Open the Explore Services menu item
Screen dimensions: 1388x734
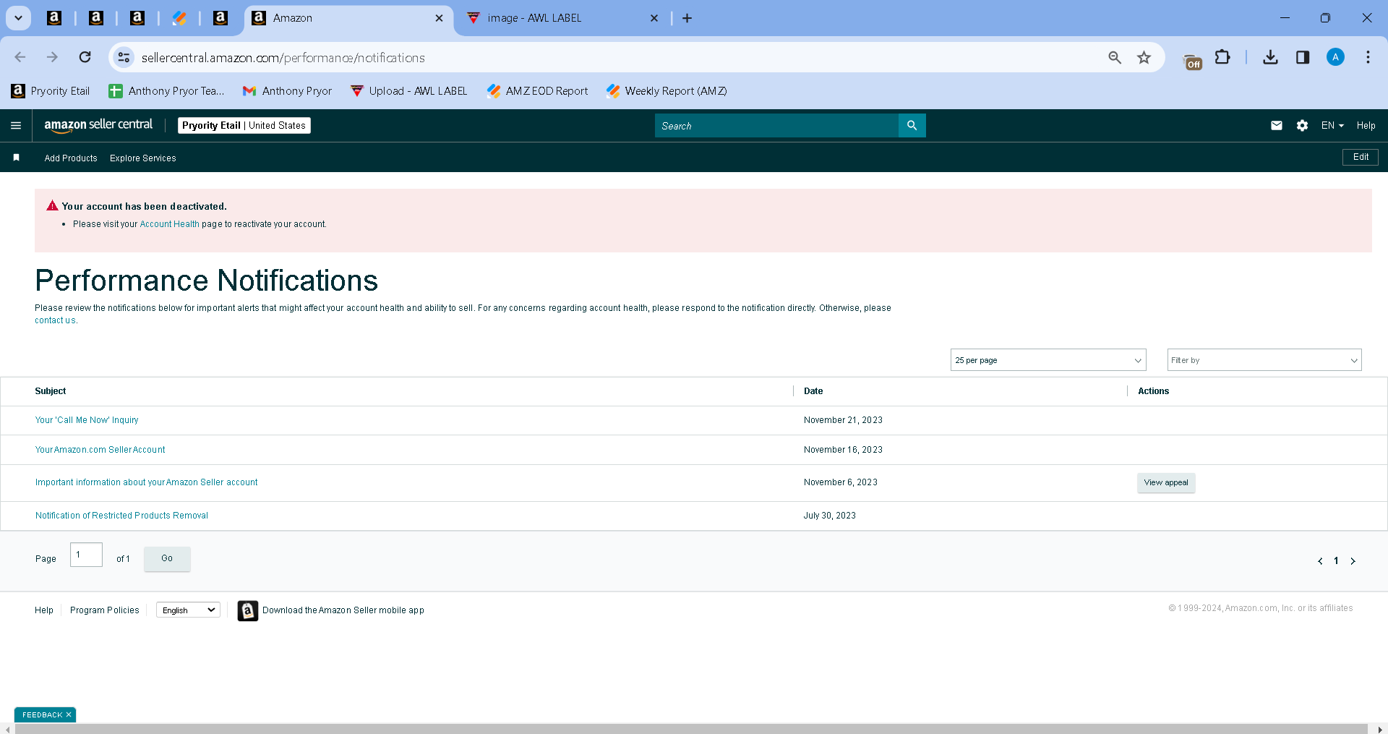pyautogui.click(x=143, y=158)
